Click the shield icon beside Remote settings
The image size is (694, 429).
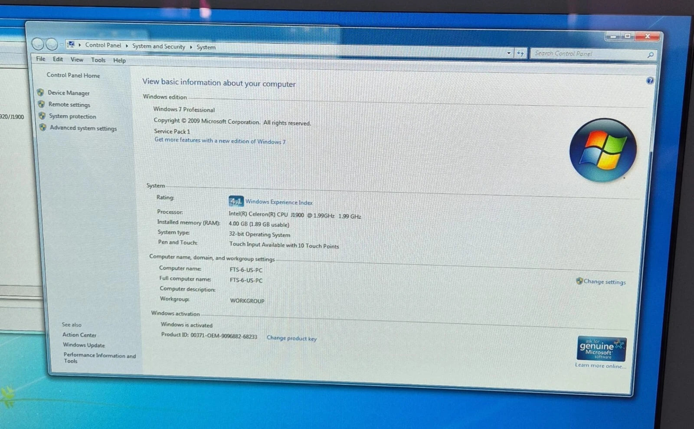coord(42,104)
